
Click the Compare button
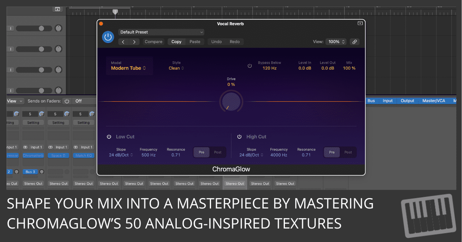click(153, 42)
